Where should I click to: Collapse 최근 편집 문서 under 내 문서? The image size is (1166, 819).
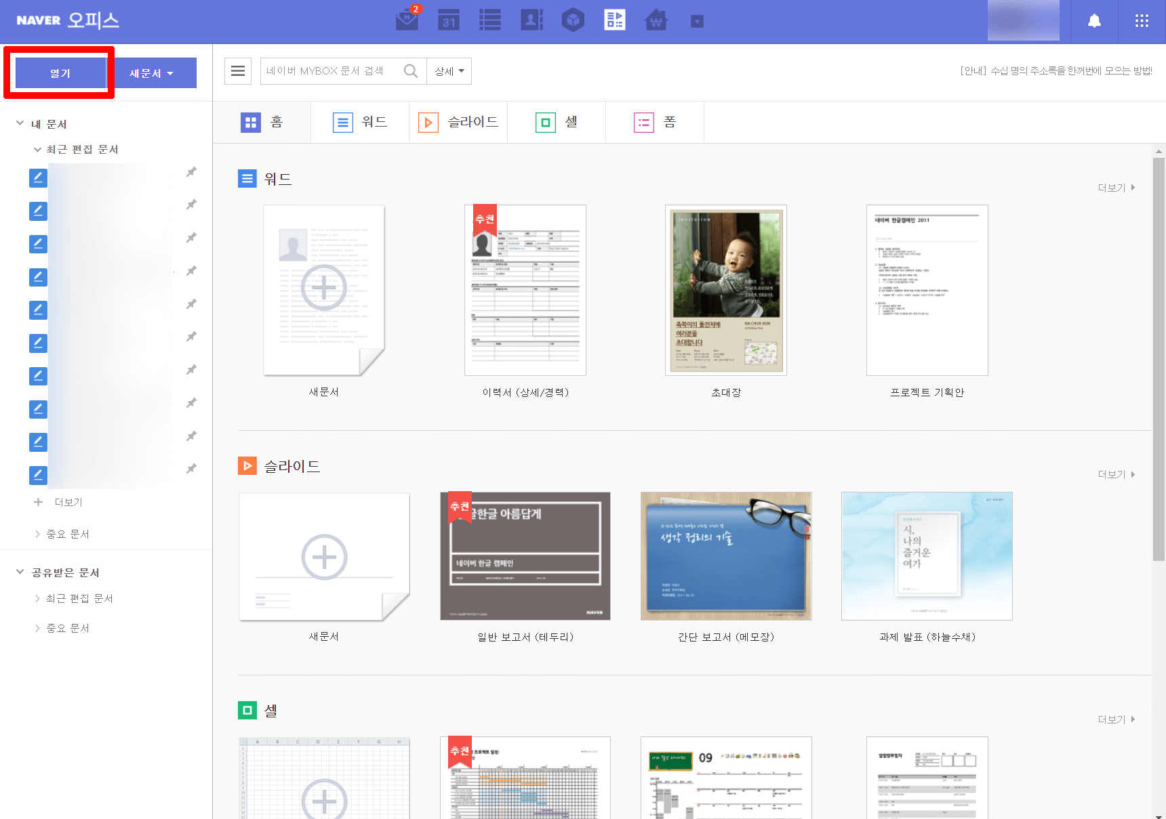pyautogui.click(x=37, y=150)
